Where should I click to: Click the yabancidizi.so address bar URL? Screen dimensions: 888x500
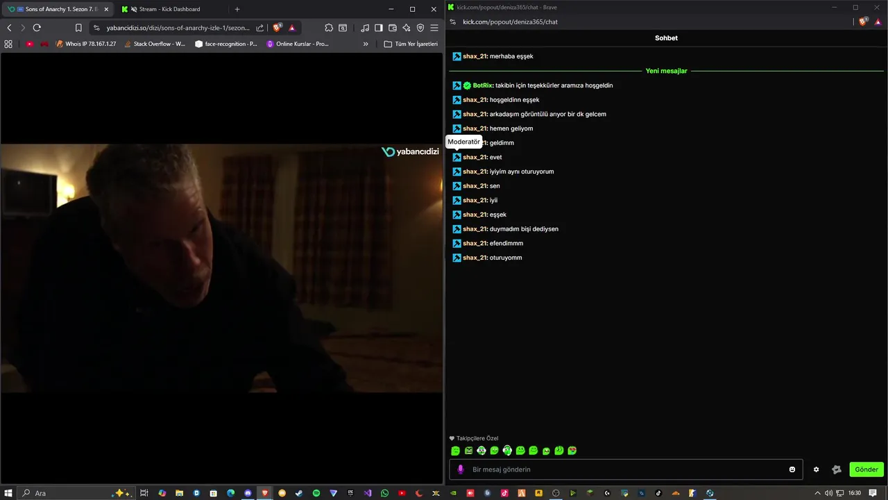pyautogui.click(x=178, y=28)
